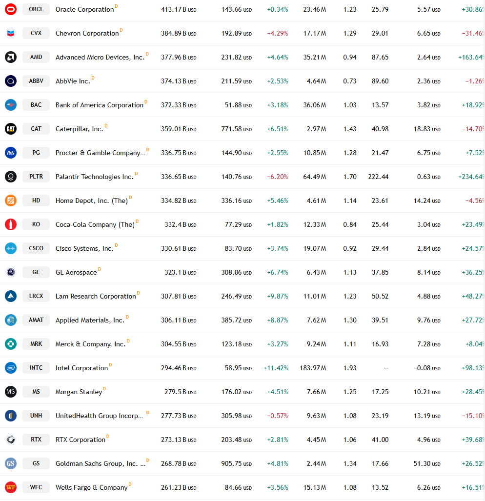The width and height of the screenshot is (485, 501).
Task: Click the −4.29% change for Chevron
Action: click(278, 34)
